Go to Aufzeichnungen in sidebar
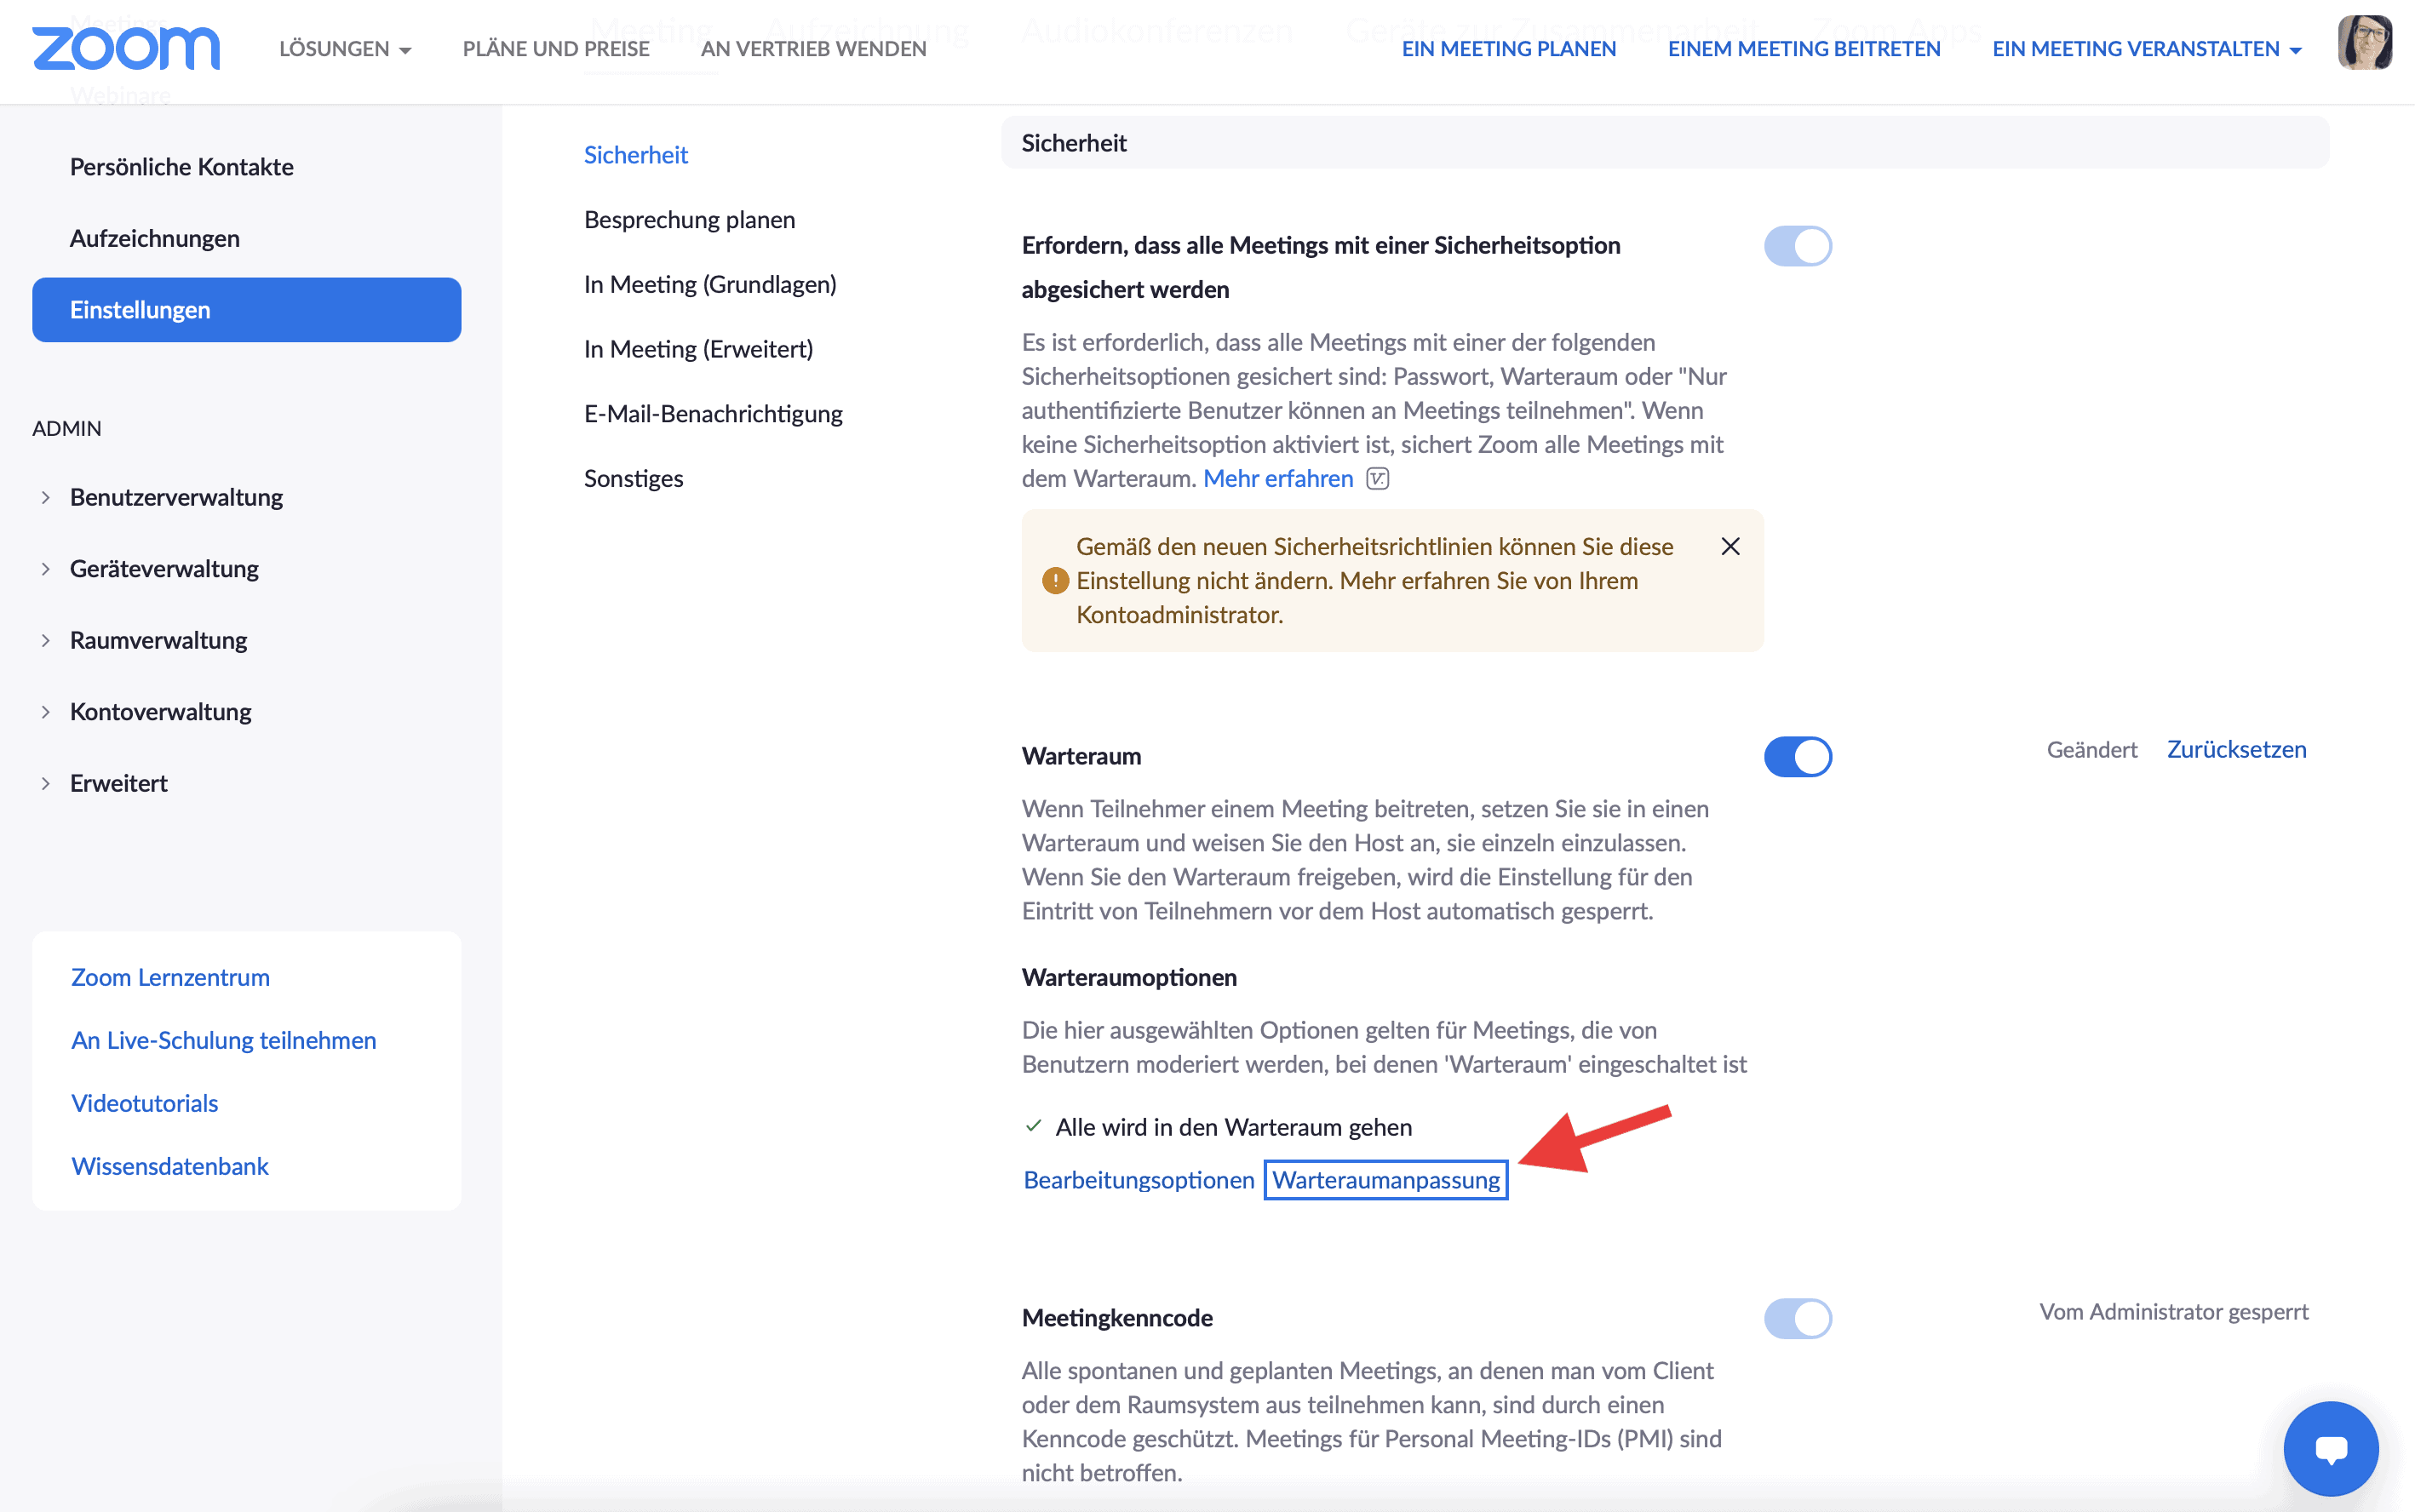This screenshot has height=1512, width=2415. pyautogui.click(x=155, y=238)
